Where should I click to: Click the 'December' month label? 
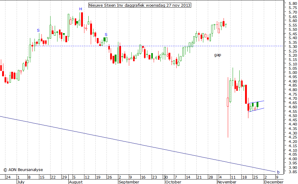[x=274, y=182]
